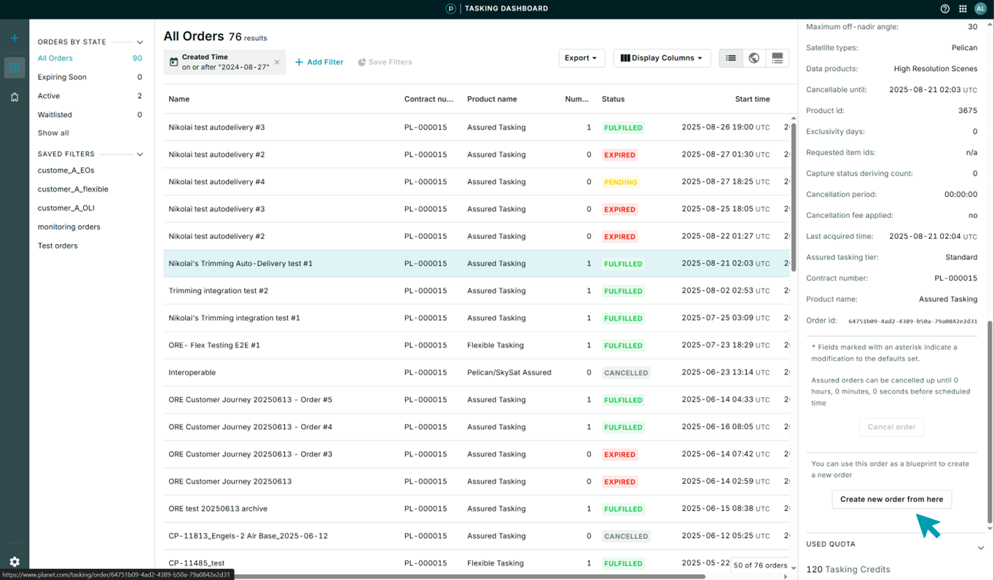This screenshot has height=580, width=994.
Task: Select Active orders in sidebar
Action: pos(49,96)
